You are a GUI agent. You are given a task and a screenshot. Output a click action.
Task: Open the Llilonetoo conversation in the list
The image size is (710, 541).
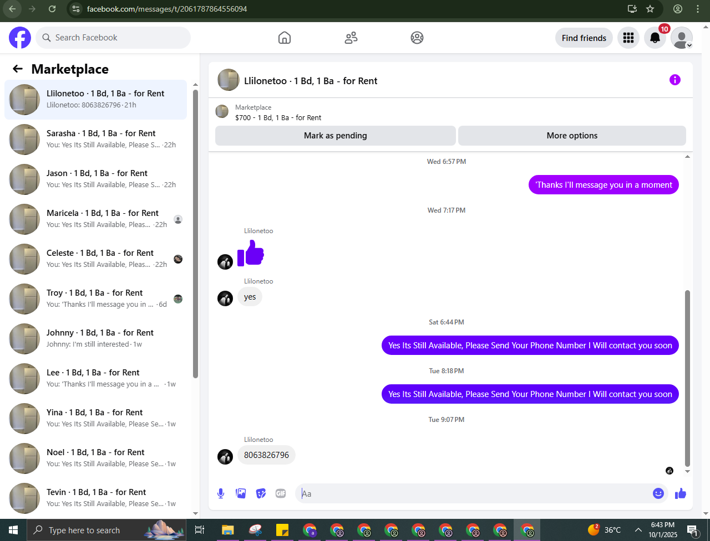95,100
